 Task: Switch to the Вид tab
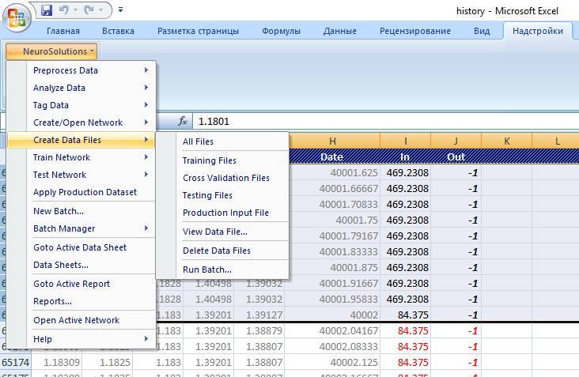coord(482,31)
